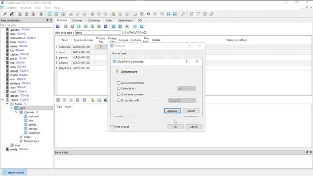Click Cancel in the Colonne dialog
This screenshot has width=313, height=176.
pyautogui.click(x=194, y=127)
